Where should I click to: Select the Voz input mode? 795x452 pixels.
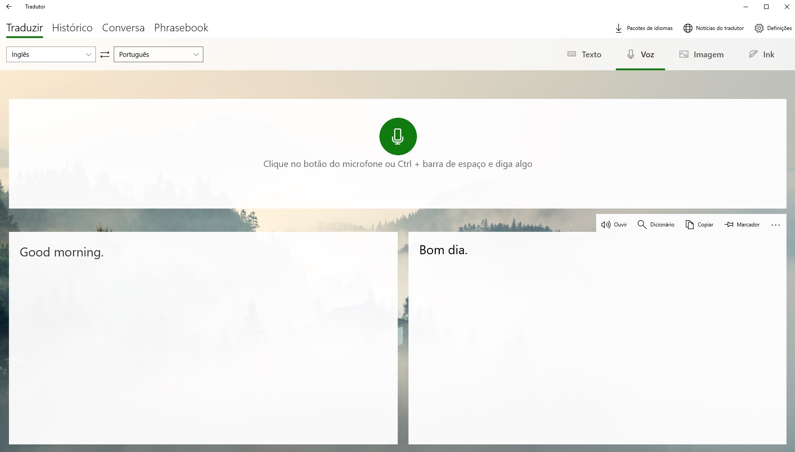pos(640,55)
